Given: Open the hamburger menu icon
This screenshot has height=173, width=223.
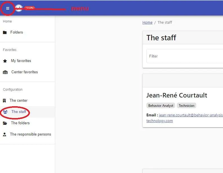Looking at the screenshot, I should [8, 8].
